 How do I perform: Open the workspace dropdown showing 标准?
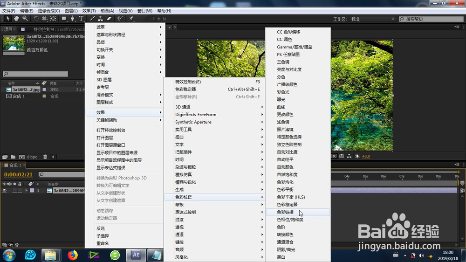[372, 19]
